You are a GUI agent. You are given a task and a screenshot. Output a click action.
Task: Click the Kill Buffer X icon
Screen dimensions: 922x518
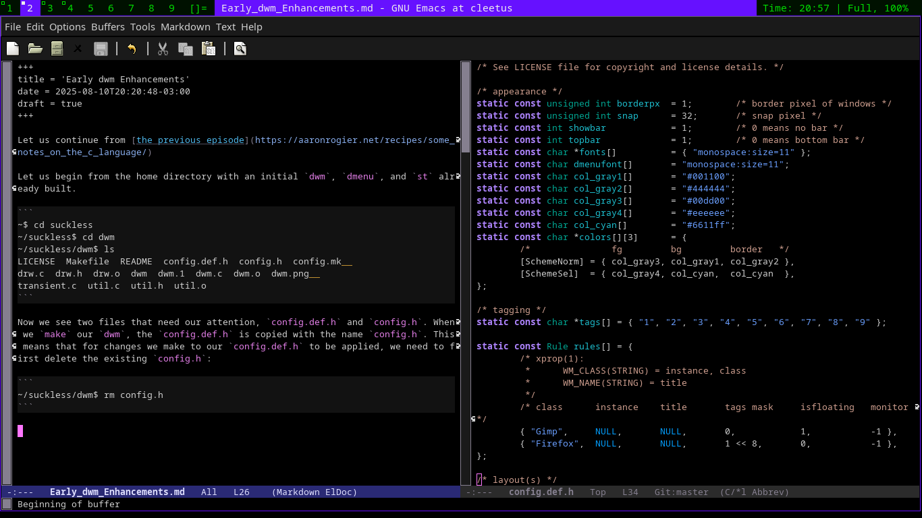click(x=78, y=49)
